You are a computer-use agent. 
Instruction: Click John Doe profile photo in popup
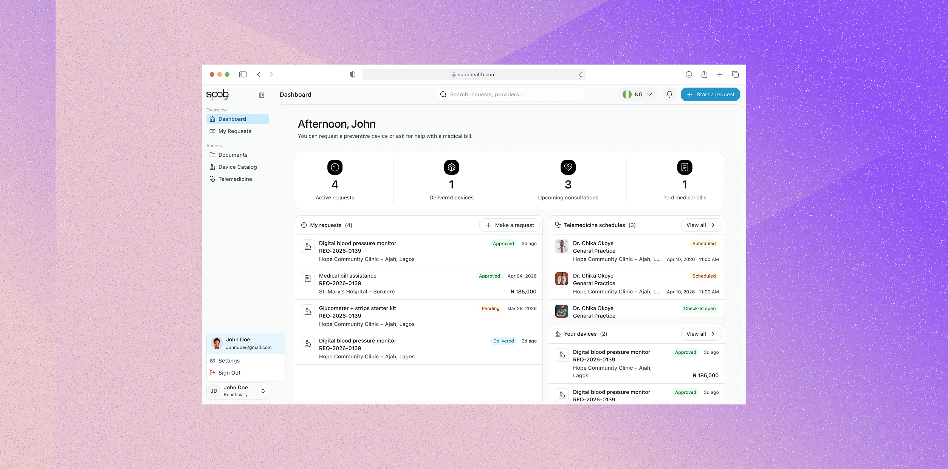[x=217, y=343]
